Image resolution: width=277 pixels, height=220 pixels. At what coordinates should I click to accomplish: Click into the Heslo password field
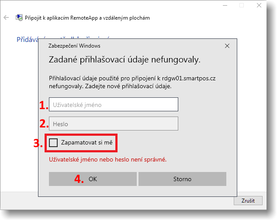pyautogui.click(x=114, y=124)
